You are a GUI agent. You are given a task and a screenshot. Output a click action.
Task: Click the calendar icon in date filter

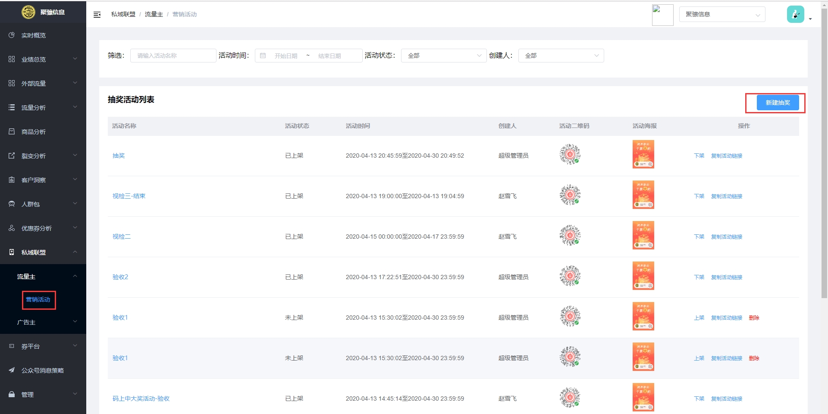tap(263, 56)
